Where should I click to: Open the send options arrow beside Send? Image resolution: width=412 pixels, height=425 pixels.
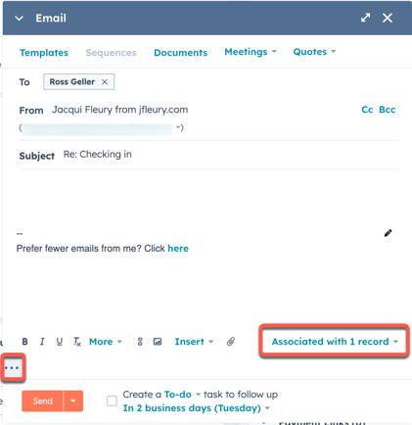tap(73, 401)
